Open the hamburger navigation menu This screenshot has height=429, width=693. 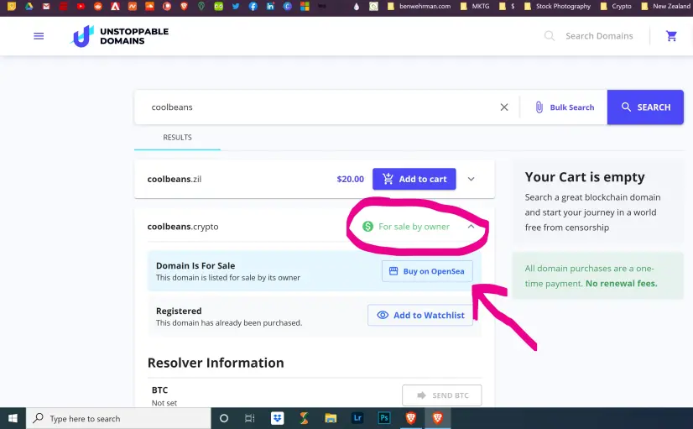[39, 36]
